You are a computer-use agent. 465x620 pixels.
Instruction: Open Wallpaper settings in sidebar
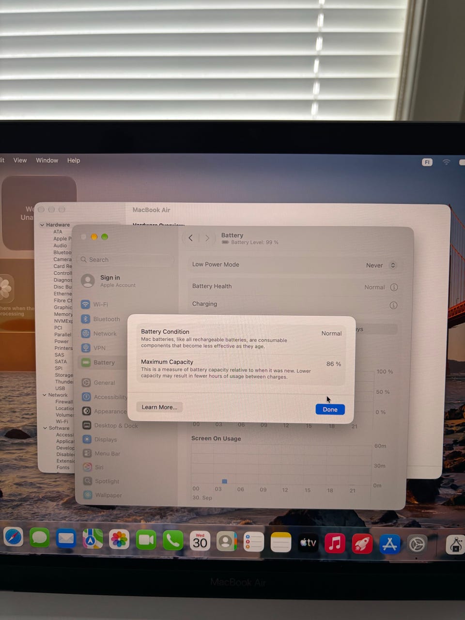pos(103,495)
